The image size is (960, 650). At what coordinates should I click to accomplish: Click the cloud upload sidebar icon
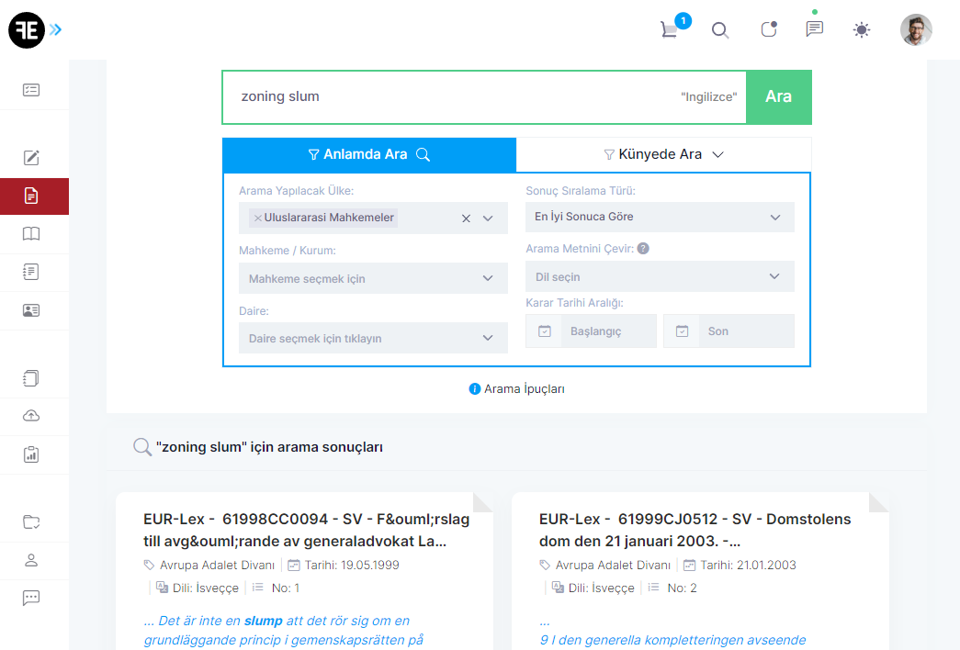[31, 416]
